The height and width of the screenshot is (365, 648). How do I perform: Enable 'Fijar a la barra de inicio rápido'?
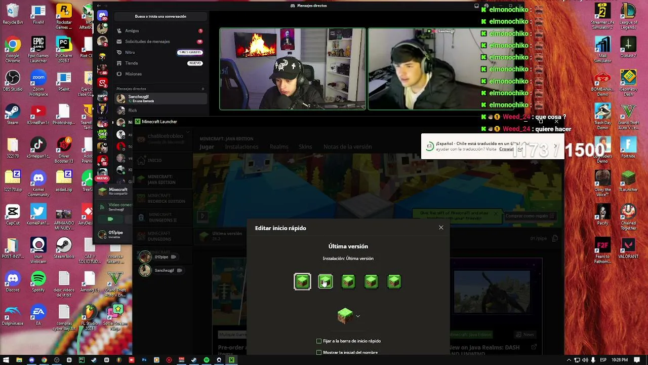point(319,341)
